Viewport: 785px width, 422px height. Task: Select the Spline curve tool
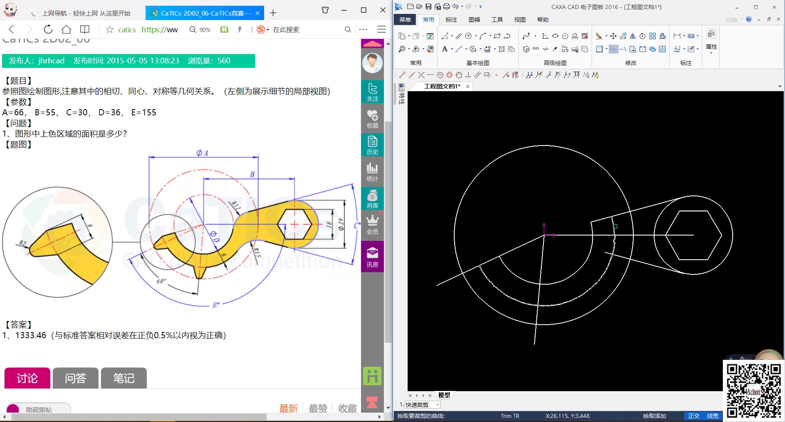pyautogui.click(x=526, y=36)
